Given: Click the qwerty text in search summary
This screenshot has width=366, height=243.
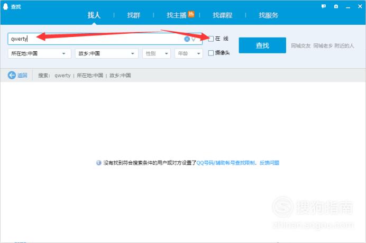Looking at the screenshot, I should (62, 76).
